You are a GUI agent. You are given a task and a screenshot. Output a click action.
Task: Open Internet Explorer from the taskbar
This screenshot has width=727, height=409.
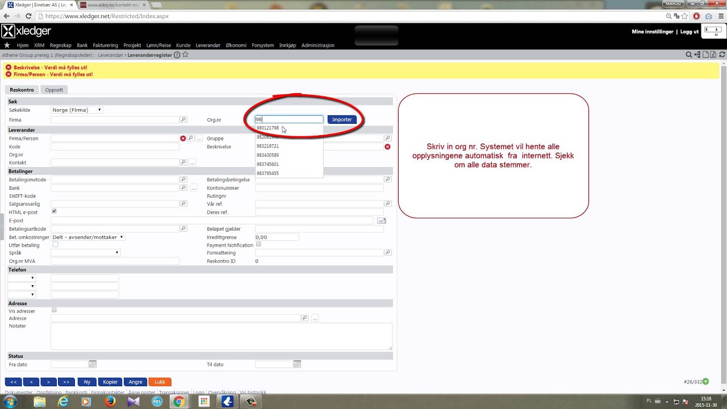point(63,402)
